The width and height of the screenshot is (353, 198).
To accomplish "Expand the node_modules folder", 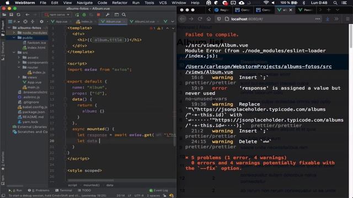I will click(14, 33).
